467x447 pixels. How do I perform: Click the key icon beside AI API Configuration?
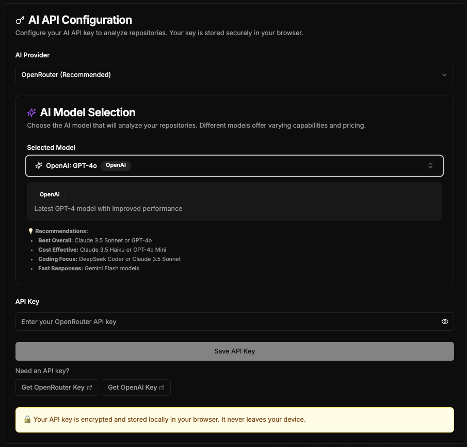(x=20, y=20)
